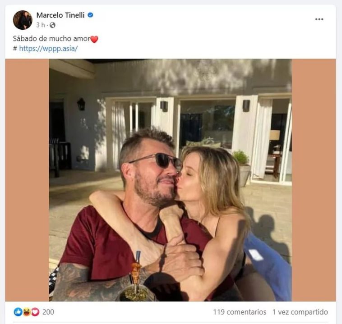Click the left beige margin of the photo

click(27, 180)
